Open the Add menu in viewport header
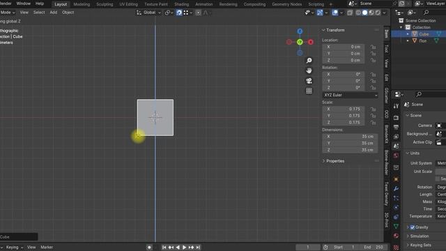Image resolution: width=446 pixels, height=251 pixels. [x=54, y=13]
